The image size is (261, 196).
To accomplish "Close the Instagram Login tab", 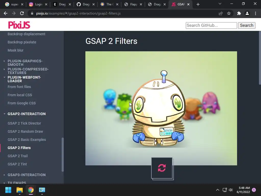I will (x=46, y=4).
